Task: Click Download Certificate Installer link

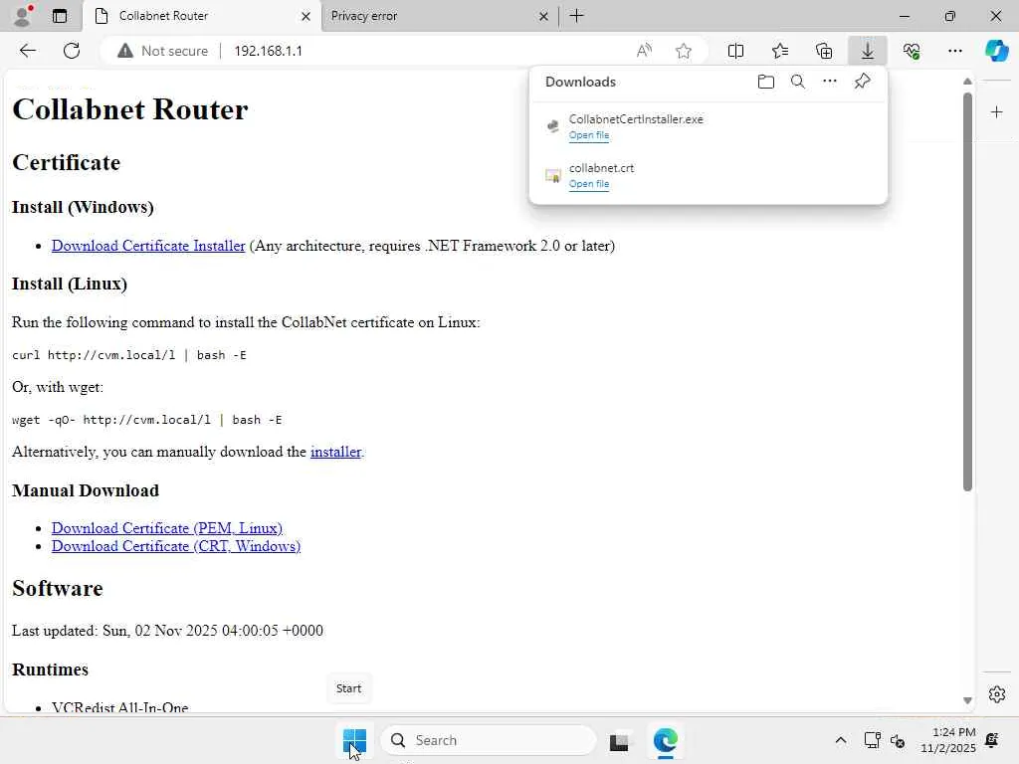Action: 148,246
